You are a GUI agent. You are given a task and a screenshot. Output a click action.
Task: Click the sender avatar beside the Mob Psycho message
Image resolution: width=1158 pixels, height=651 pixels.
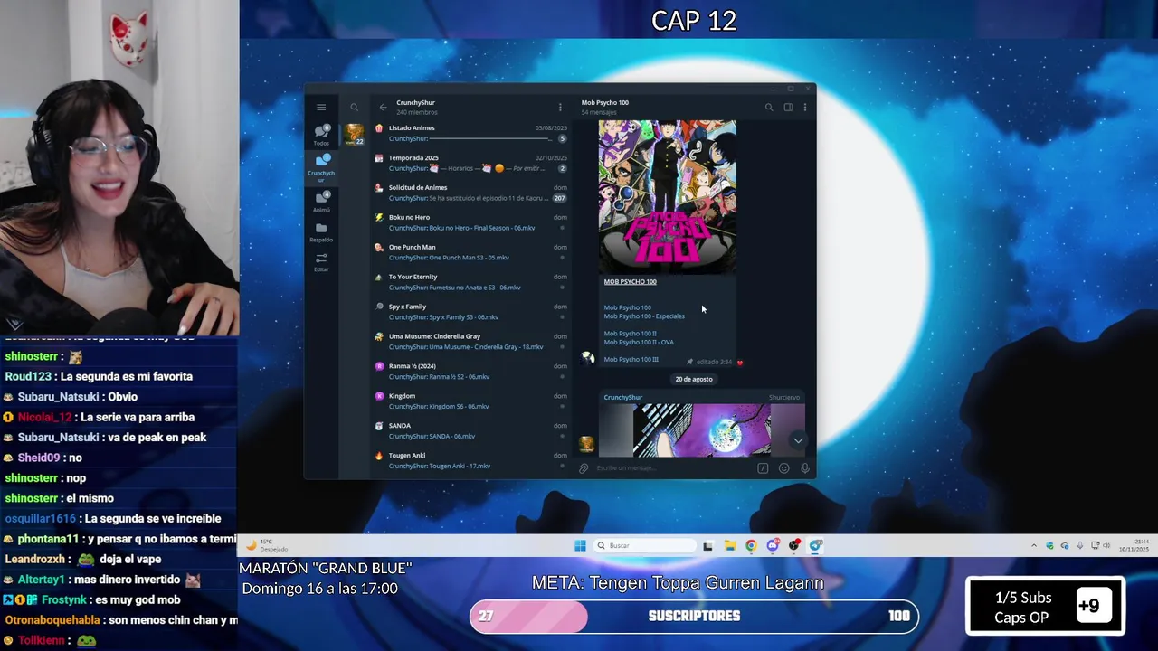click(x=587, y=357)
